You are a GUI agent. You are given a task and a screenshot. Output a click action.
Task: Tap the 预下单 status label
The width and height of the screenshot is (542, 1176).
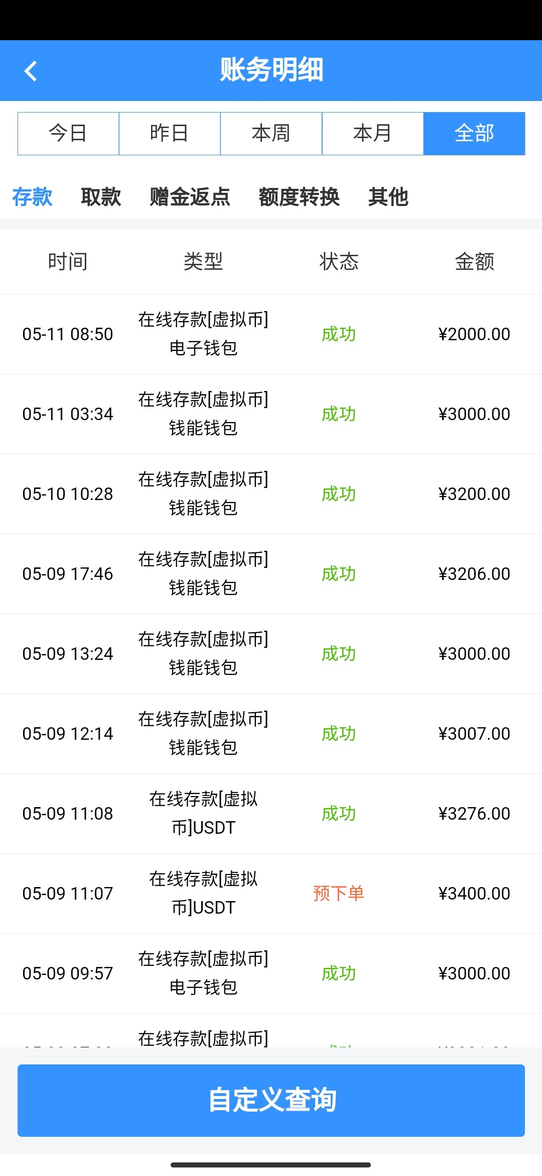click(339, 894)
